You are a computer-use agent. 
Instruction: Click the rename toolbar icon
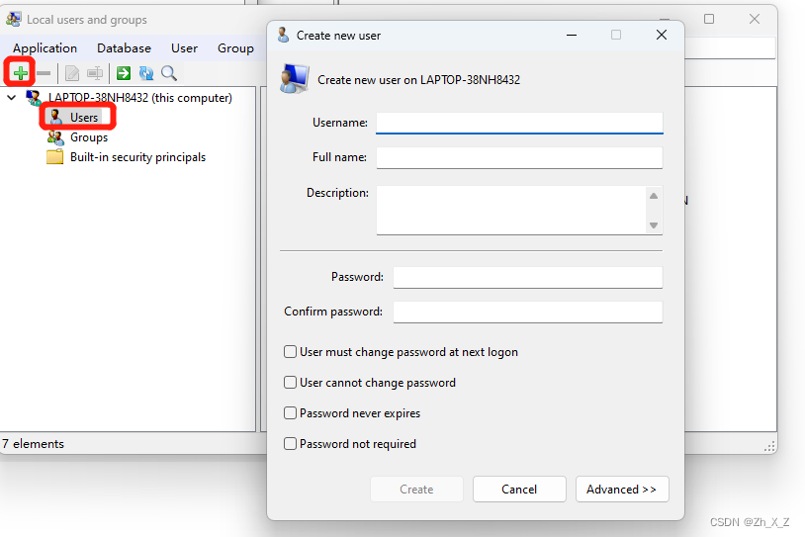pyautogui.click(x=95, y=73)
